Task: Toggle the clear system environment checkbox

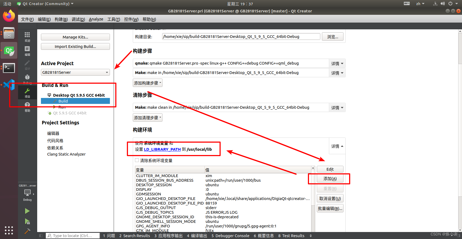Action: (x=137, y=160)
